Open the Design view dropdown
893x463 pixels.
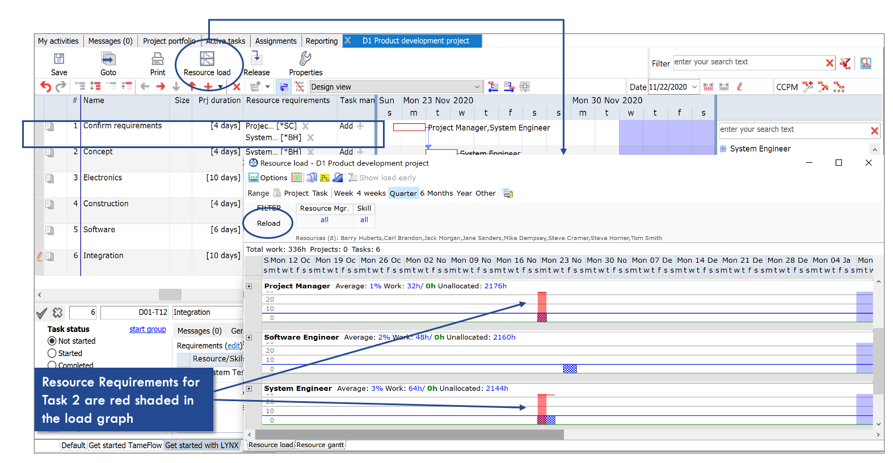(477, 87)
